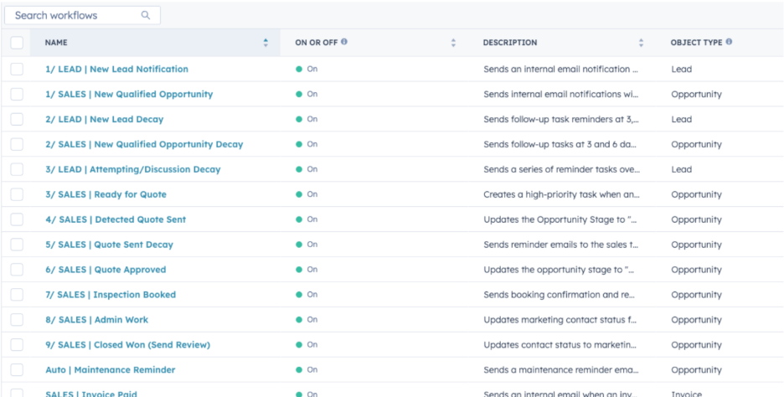Select Detected Quote Sent row checkbox

tap(17, 219)
